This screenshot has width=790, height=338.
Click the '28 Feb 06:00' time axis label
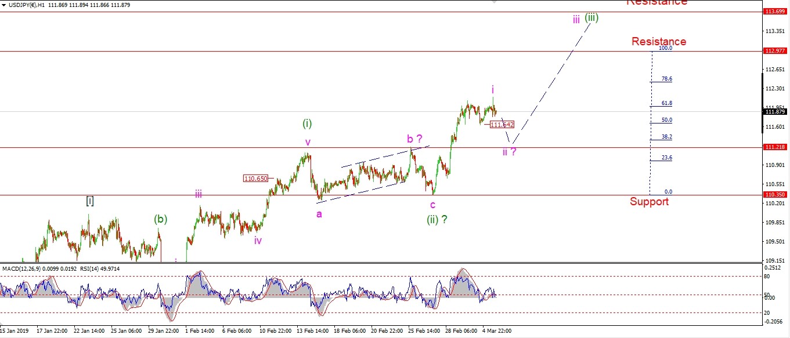(x=460, y=330)
